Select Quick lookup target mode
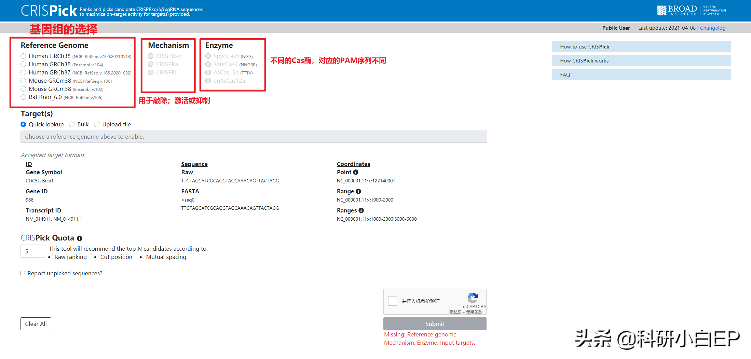The height and width of the screenshot is (359, 751). pos(23,124)
